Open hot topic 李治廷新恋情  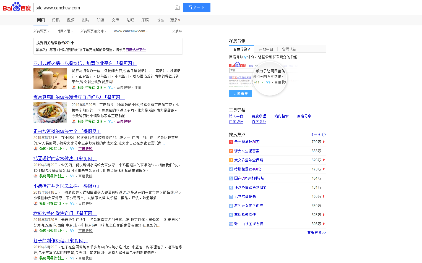coord(245,215)
